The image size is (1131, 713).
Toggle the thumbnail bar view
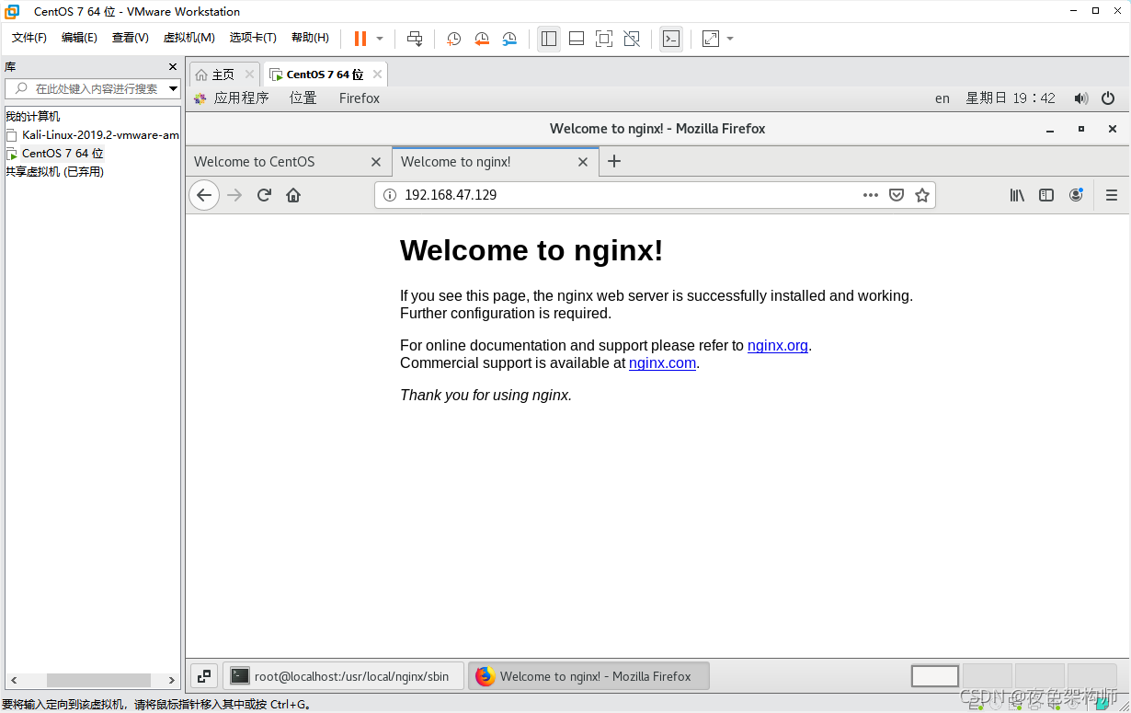577,39
